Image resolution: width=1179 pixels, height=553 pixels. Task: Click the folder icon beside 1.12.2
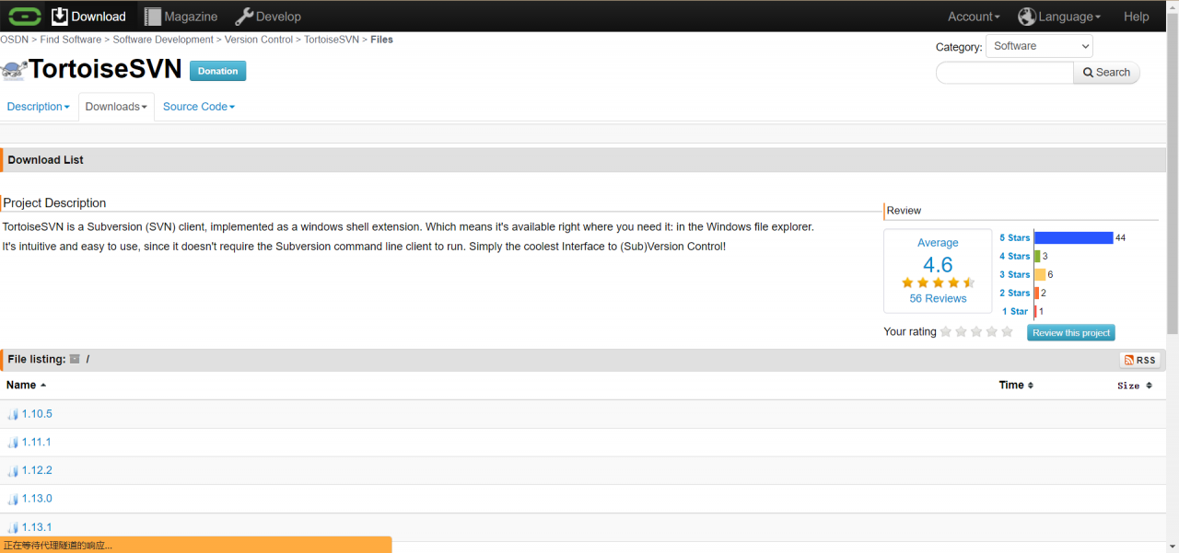[x=13, y=471]
